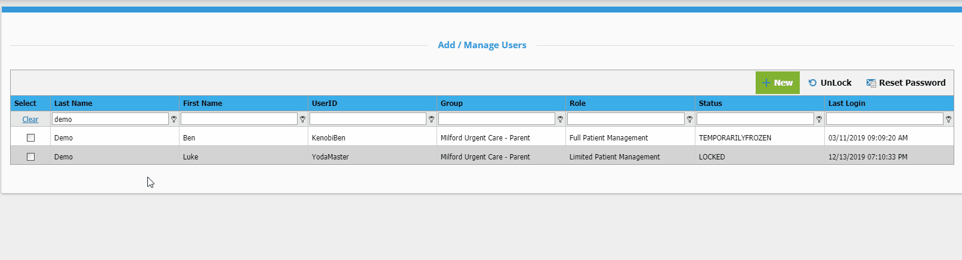Open the Group column filter icon
The height and width of the screenshot is (260, 962).
tap(560, 119)
